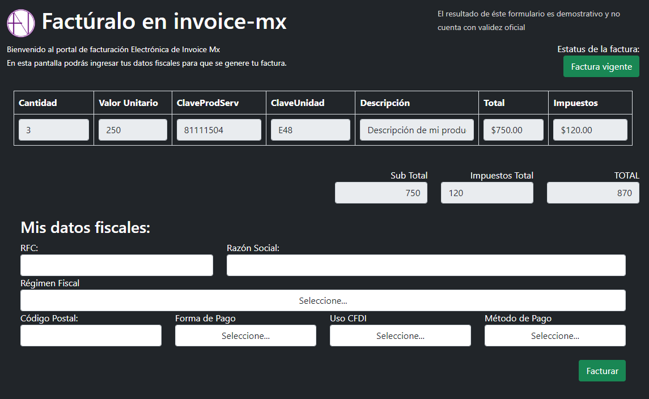The height and width of the screenshot is (399, 649).
Task: Select the Código Postal text box
Action: tap(91, 336)
